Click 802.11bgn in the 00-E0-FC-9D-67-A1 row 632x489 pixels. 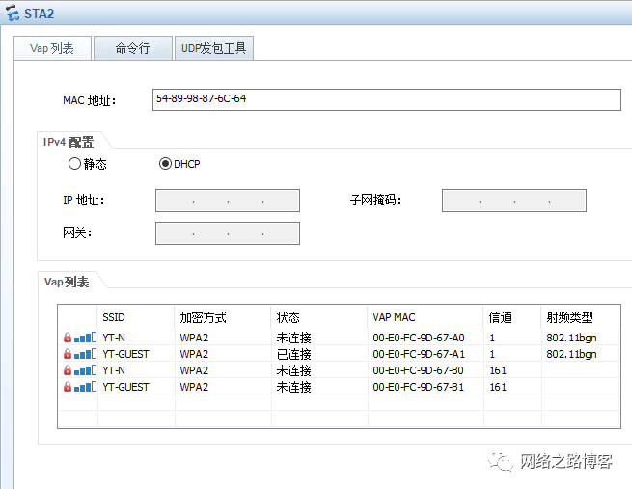(571, 354)
